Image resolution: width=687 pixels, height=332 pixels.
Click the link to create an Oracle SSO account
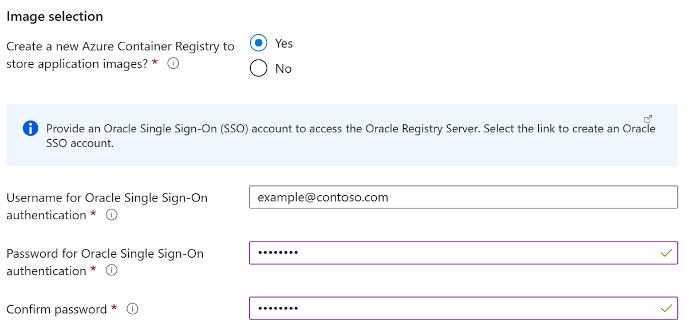point(647,118)
